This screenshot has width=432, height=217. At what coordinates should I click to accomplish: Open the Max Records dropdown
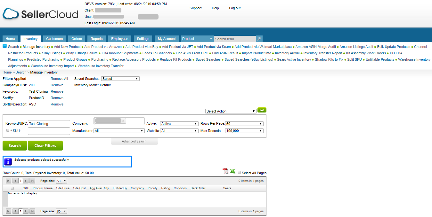click(244, 131)
